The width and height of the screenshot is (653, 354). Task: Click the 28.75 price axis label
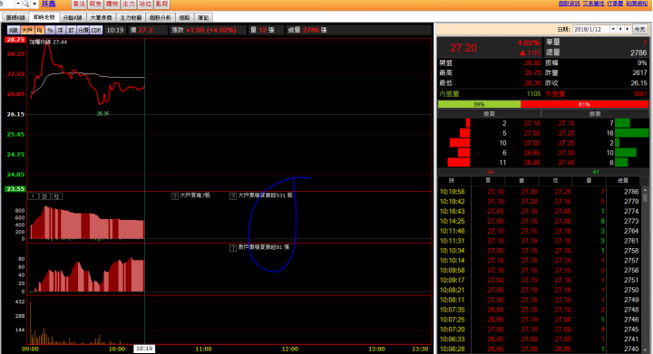[15, 40]
